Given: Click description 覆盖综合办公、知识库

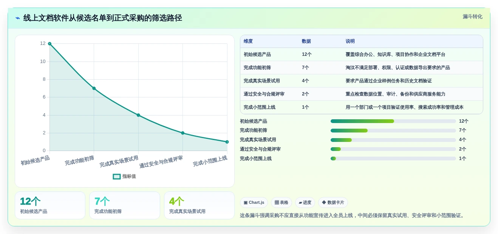Looking at the screenshot, I should [x=396, y=55].
